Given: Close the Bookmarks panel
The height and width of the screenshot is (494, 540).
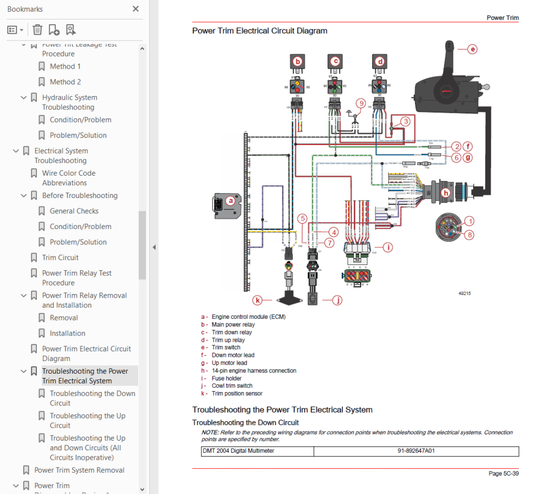Looking at the screenshot, I should coord(136,8).
